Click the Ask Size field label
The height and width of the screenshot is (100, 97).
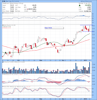coord(18,7)
